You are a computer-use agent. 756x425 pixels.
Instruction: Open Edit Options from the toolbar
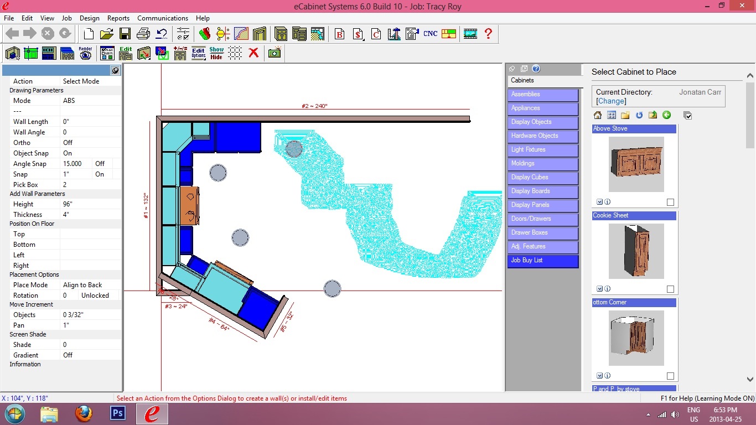coord(199,53)
